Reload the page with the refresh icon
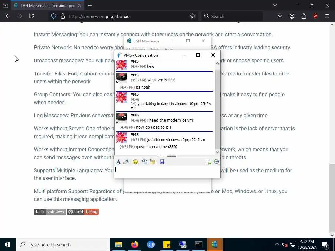The image size is (335, 251). 31,16
